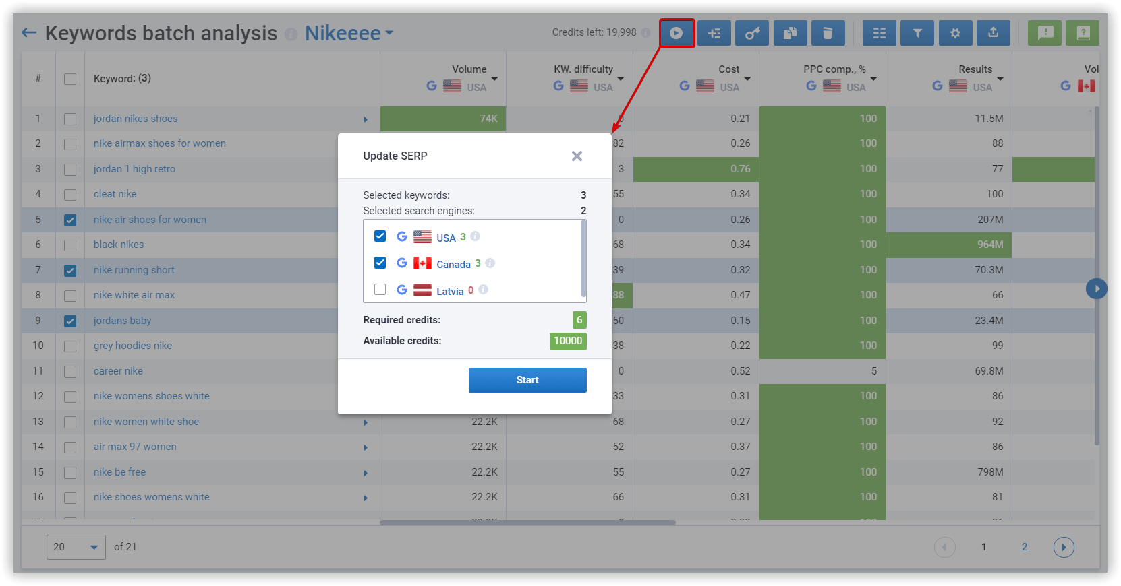
Task: Open rows-per-page dropdown showing 20
Action: coord(76,547)
